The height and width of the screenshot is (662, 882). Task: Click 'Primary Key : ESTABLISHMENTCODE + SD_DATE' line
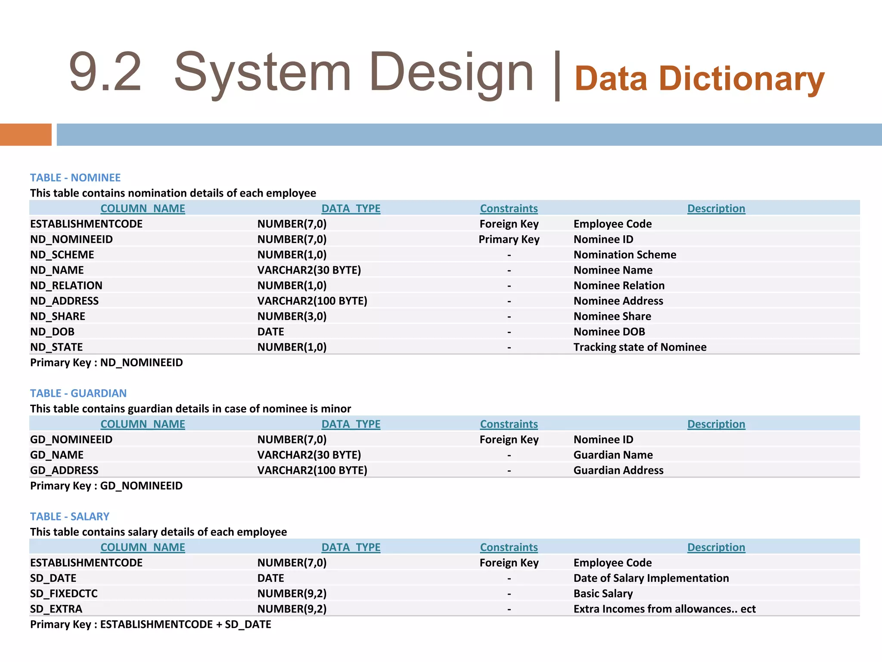[x=151, y=625]
